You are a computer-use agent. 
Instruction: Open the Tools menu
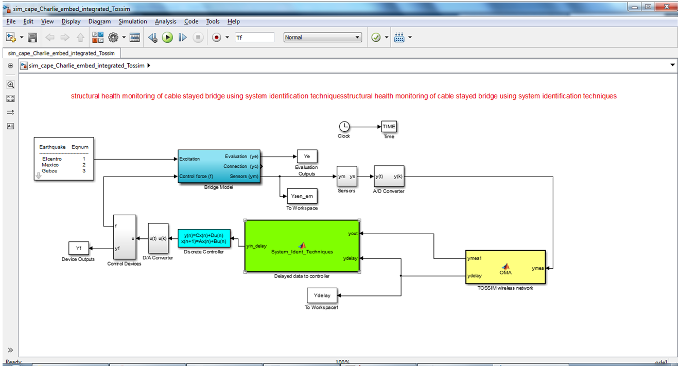coord(213,22)
